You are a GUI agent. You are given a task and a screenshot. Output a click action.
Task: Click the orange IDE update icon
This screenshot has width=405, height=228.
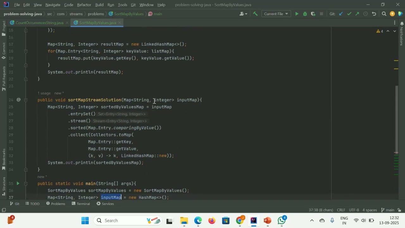click(392, 14)
